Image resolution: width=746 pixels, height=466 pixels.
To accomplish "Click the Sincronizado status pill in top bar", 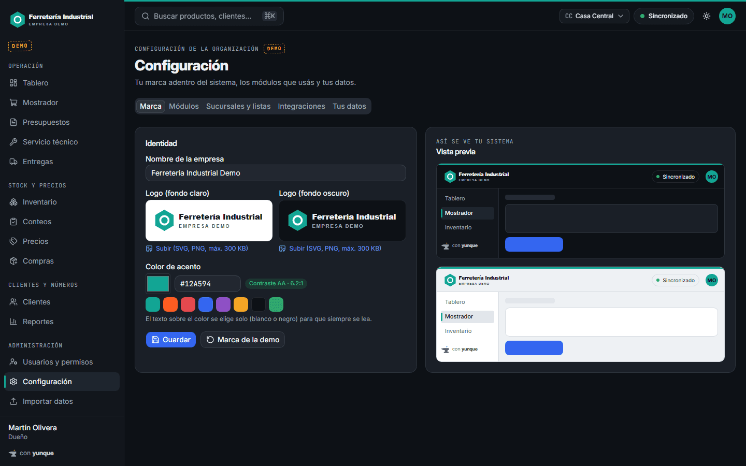I will (664, 16).
